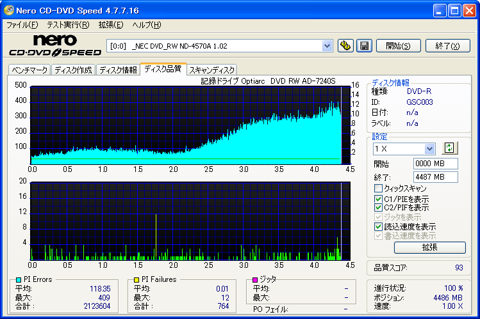Screen dimensions: 480x319
Task: Click the PI Failures total 764
Action: (223, 306)
